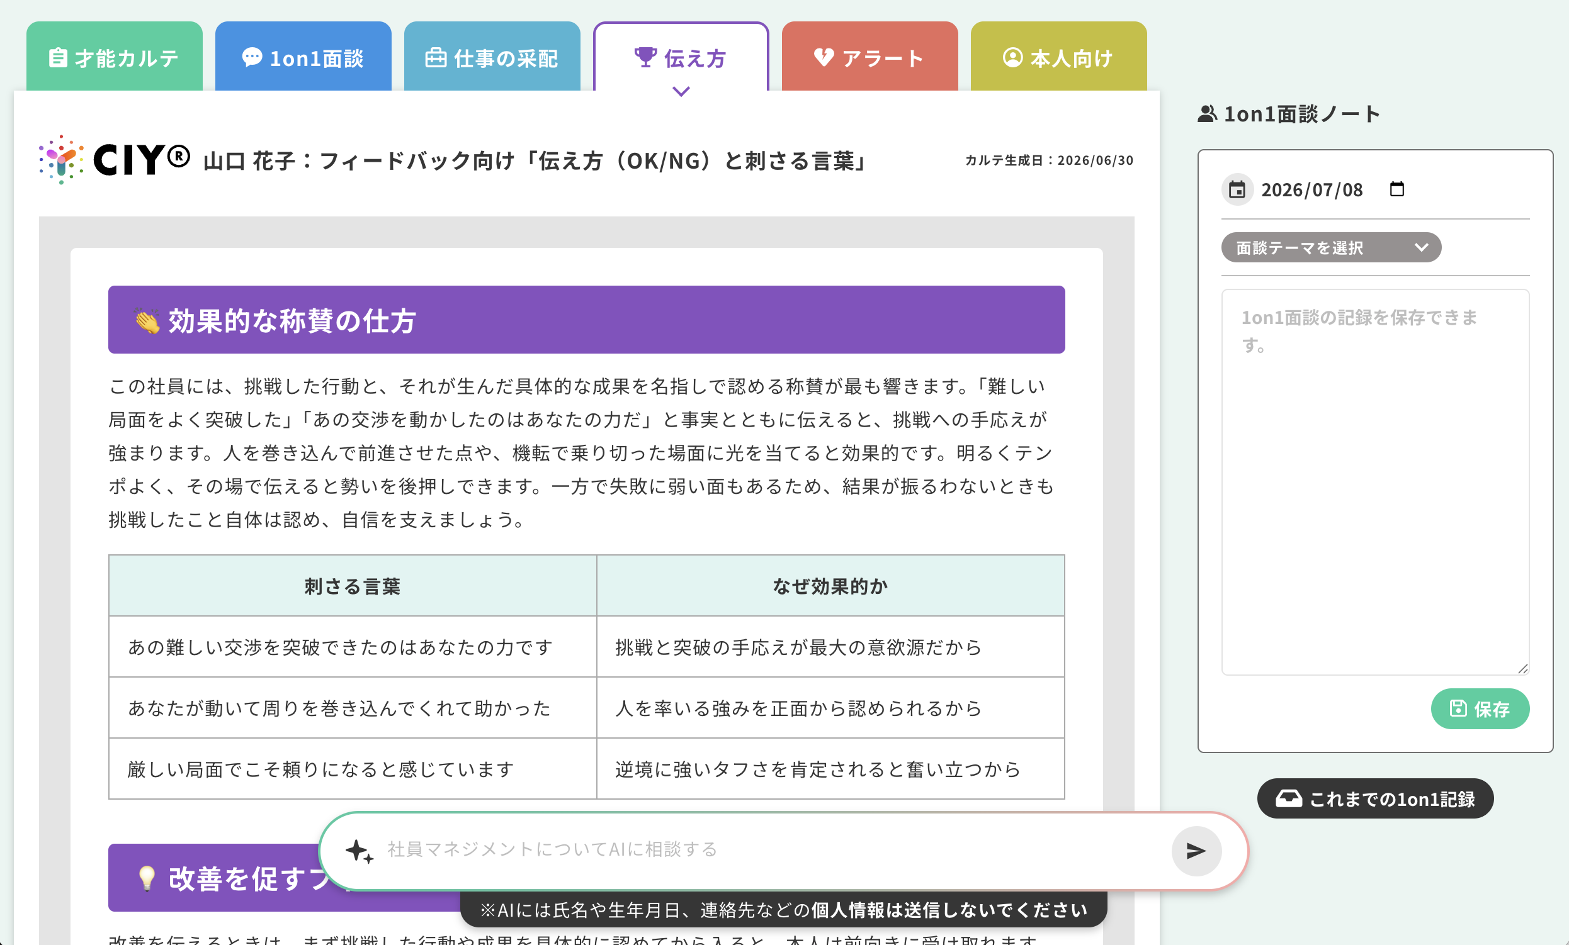The height and width of the screenshot is (945, 1569).
Task: Click the 個人情報 warning notice
Action: 783,909
